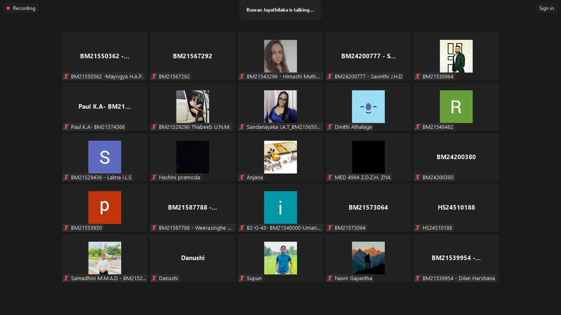Select the BM21573064 participant tile
This screenshot has width=561, height=315.
coord(368,208)
